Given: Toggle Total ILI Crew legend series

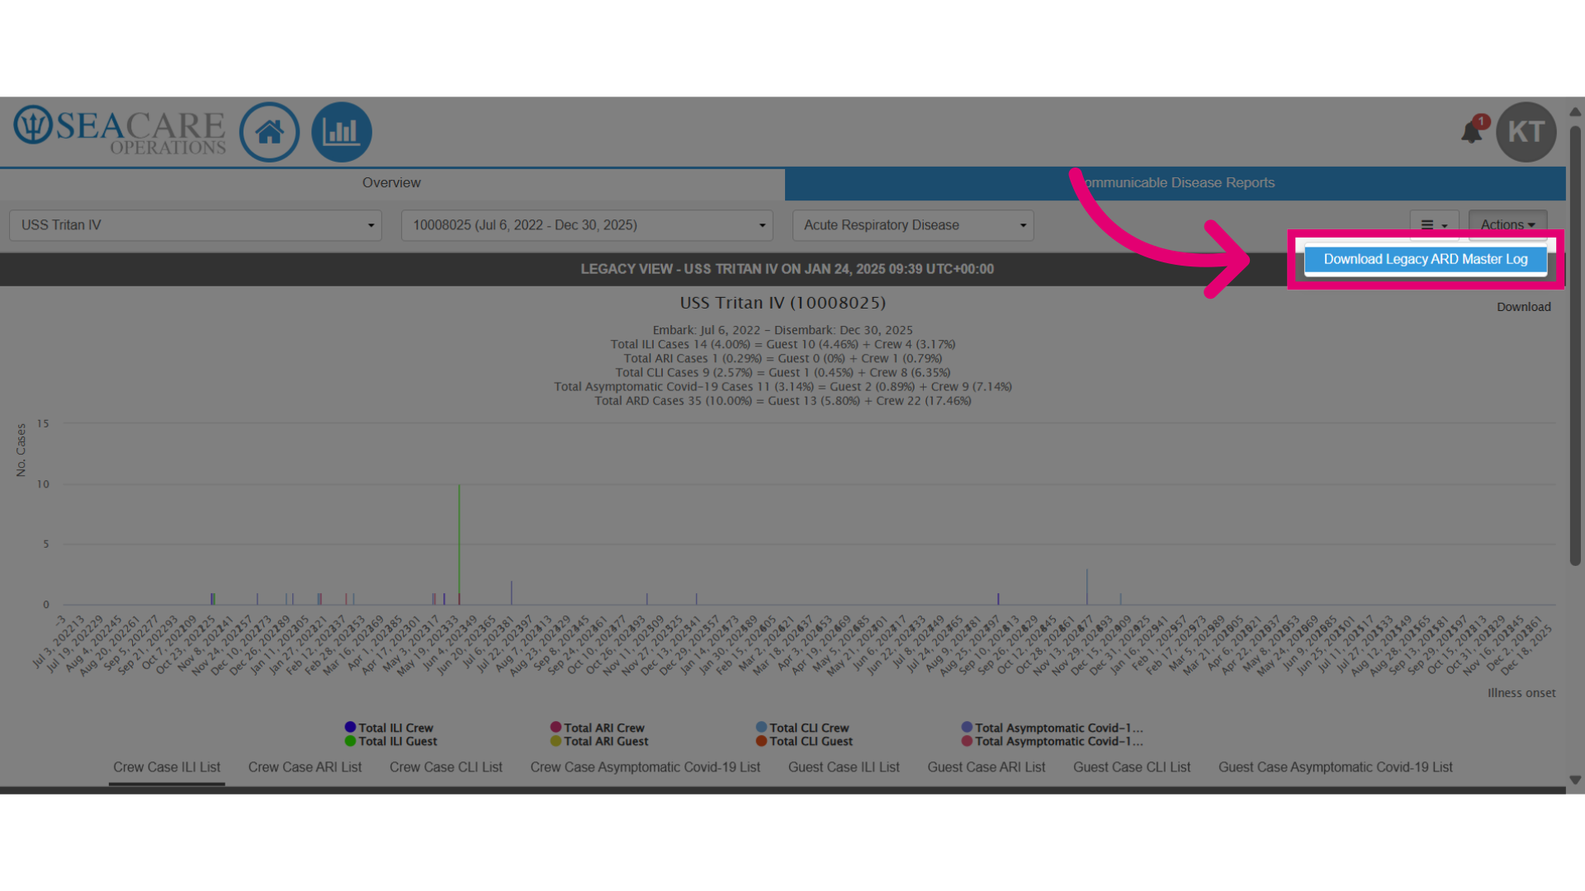Looking at the screenshot, I should click(x=389, y=728).
